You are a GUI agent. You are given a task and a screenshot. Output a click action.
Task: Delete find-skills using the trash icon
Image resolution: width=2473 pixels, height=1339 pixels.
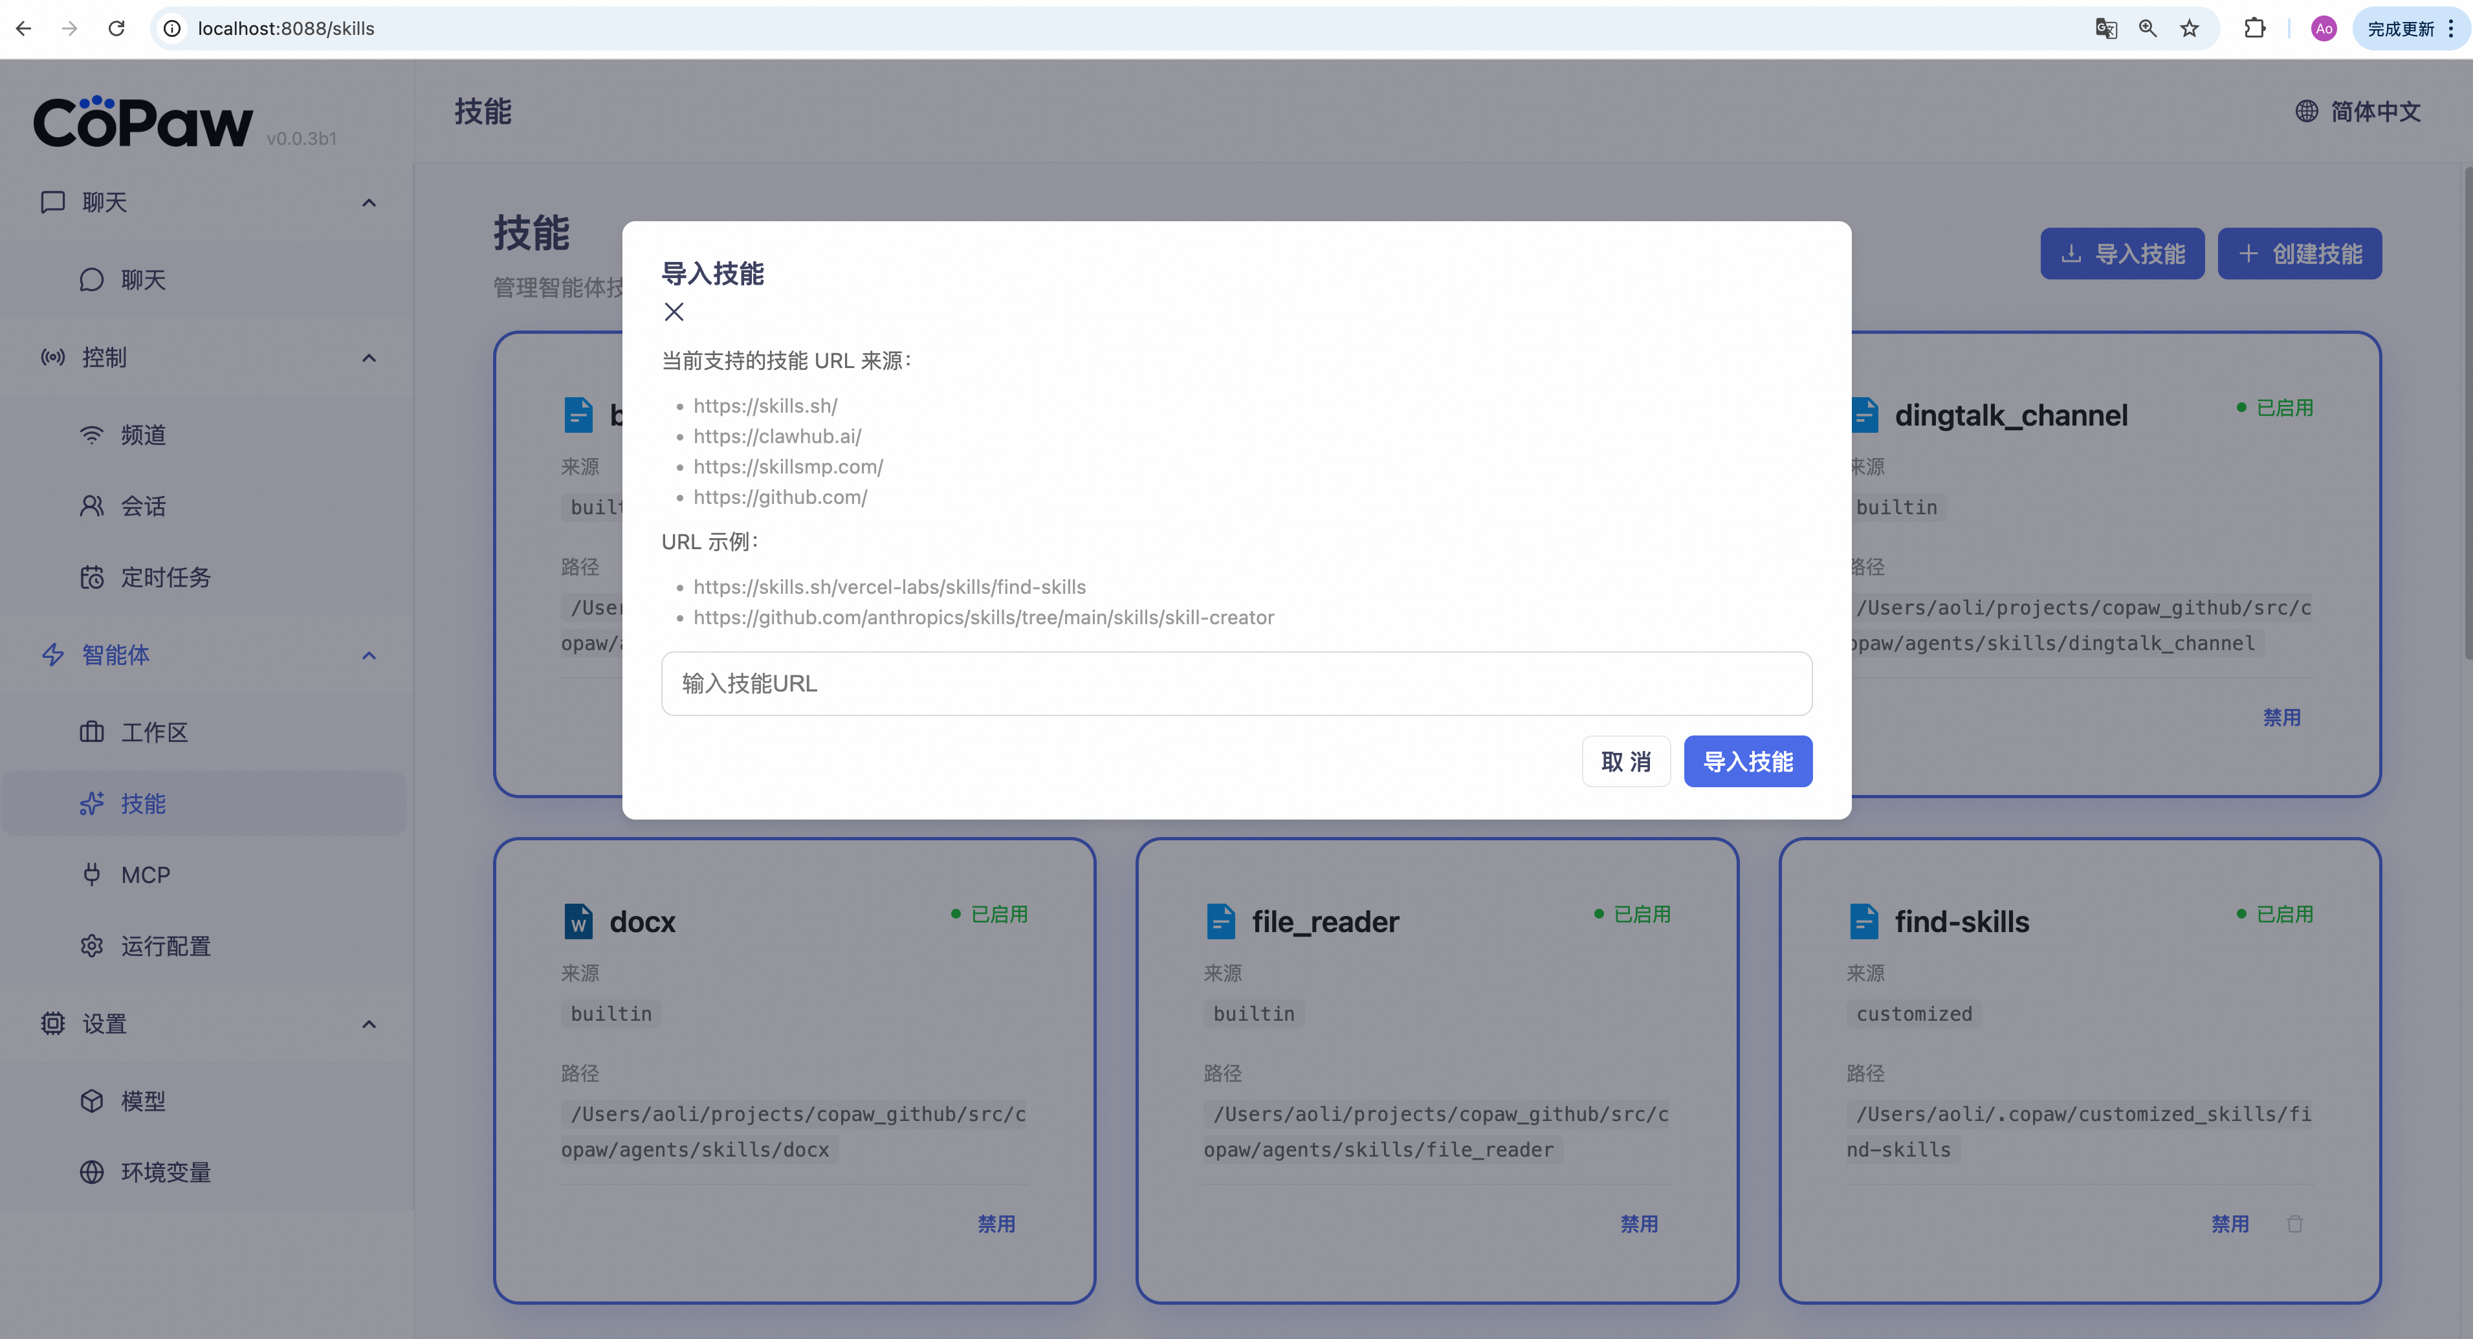coord(2296,1224)
